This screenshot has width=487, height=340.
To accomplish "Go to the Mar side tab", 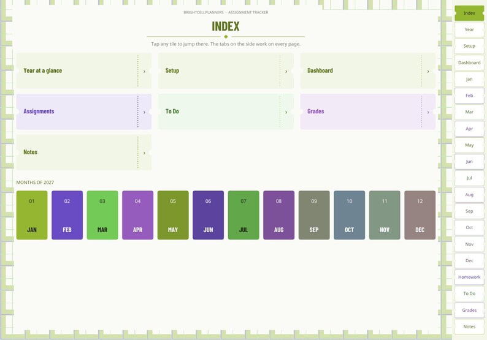I will point(469,112).
